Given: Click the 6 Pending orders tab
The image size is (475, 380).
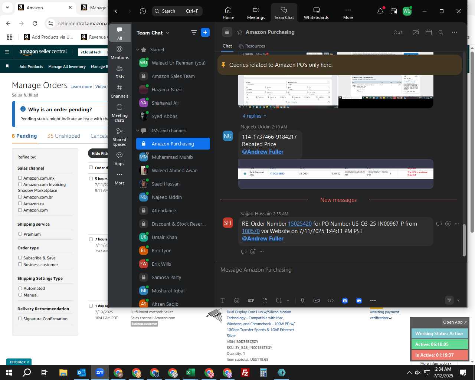Looking at the screenshot, I should click(x=24, y=136).
